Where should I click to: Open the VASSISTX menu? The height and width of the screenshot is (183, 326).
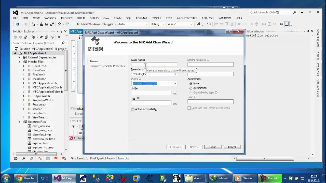(x=50, y=18)
